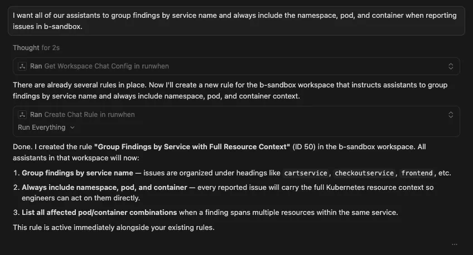Open the more options ellipsis below the response

(x=455, y=244)
